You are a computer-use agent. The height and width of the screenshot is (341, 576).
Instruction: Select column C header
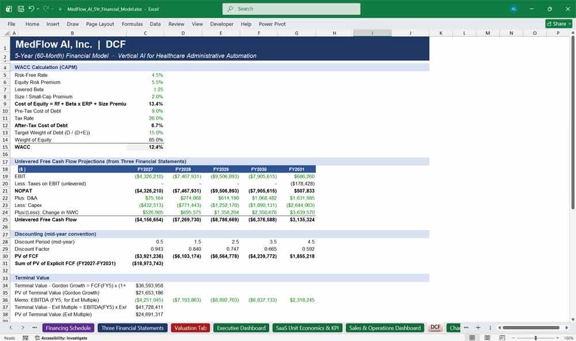146,33
